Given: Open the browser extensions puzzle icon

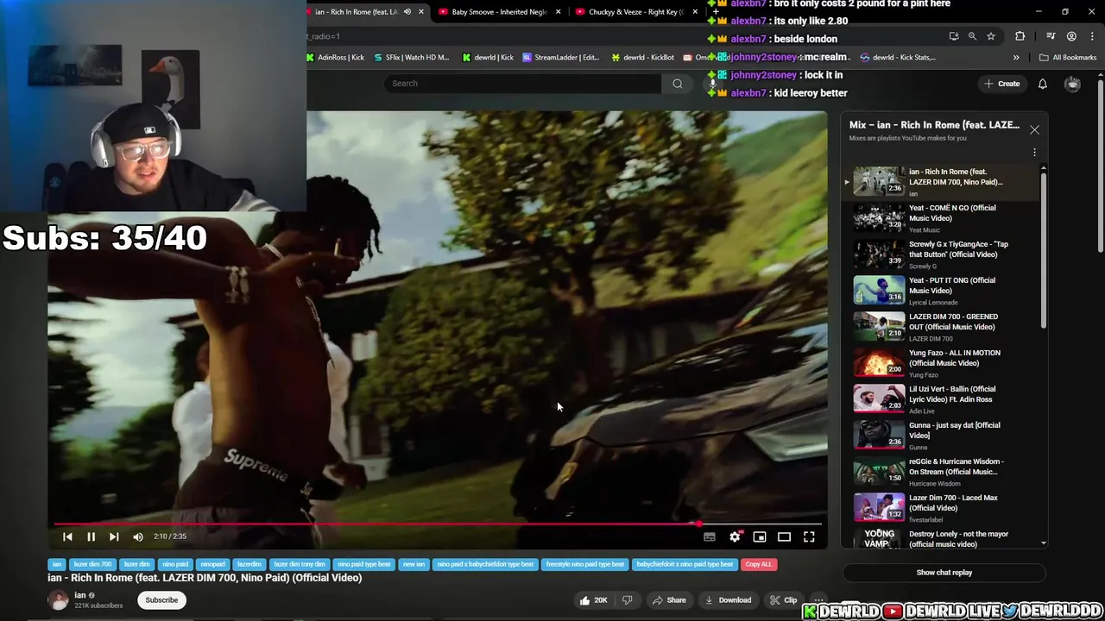Looking at the screenshot, I should [1020, 36].
